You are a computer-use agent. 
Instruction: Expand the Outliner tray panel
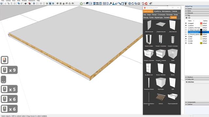coord(197,104)
